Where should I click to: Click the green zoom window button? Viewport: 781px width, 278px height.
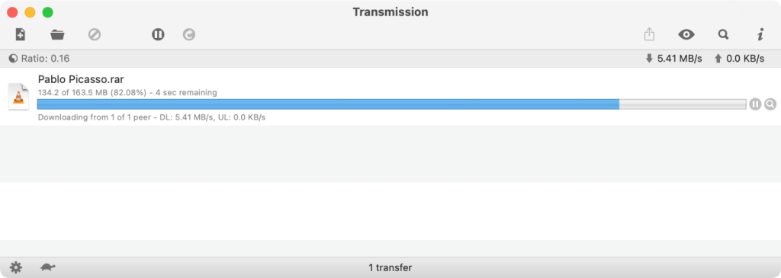[x=48, y=12]
